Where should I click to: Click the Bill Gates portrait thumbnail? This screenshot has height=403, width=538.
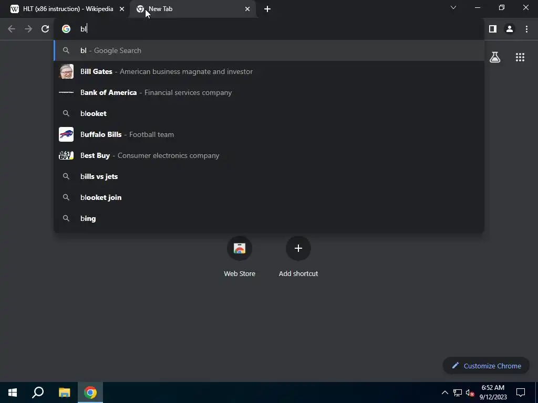[x=66, y=71]
